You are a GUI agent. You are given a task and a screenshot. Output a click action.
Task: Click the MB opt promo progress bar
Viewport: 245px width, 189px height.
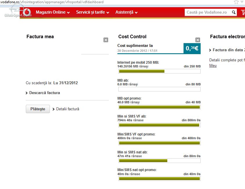(159, 107)
